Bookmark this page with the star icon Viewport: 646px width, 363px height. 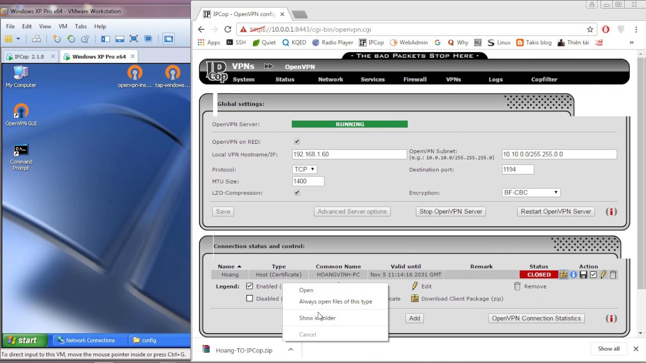[590, 29]
